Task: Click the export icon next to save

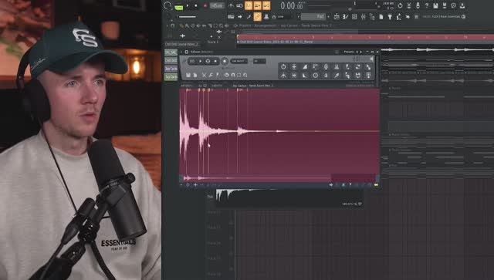Action: click(x=445, y=5)
